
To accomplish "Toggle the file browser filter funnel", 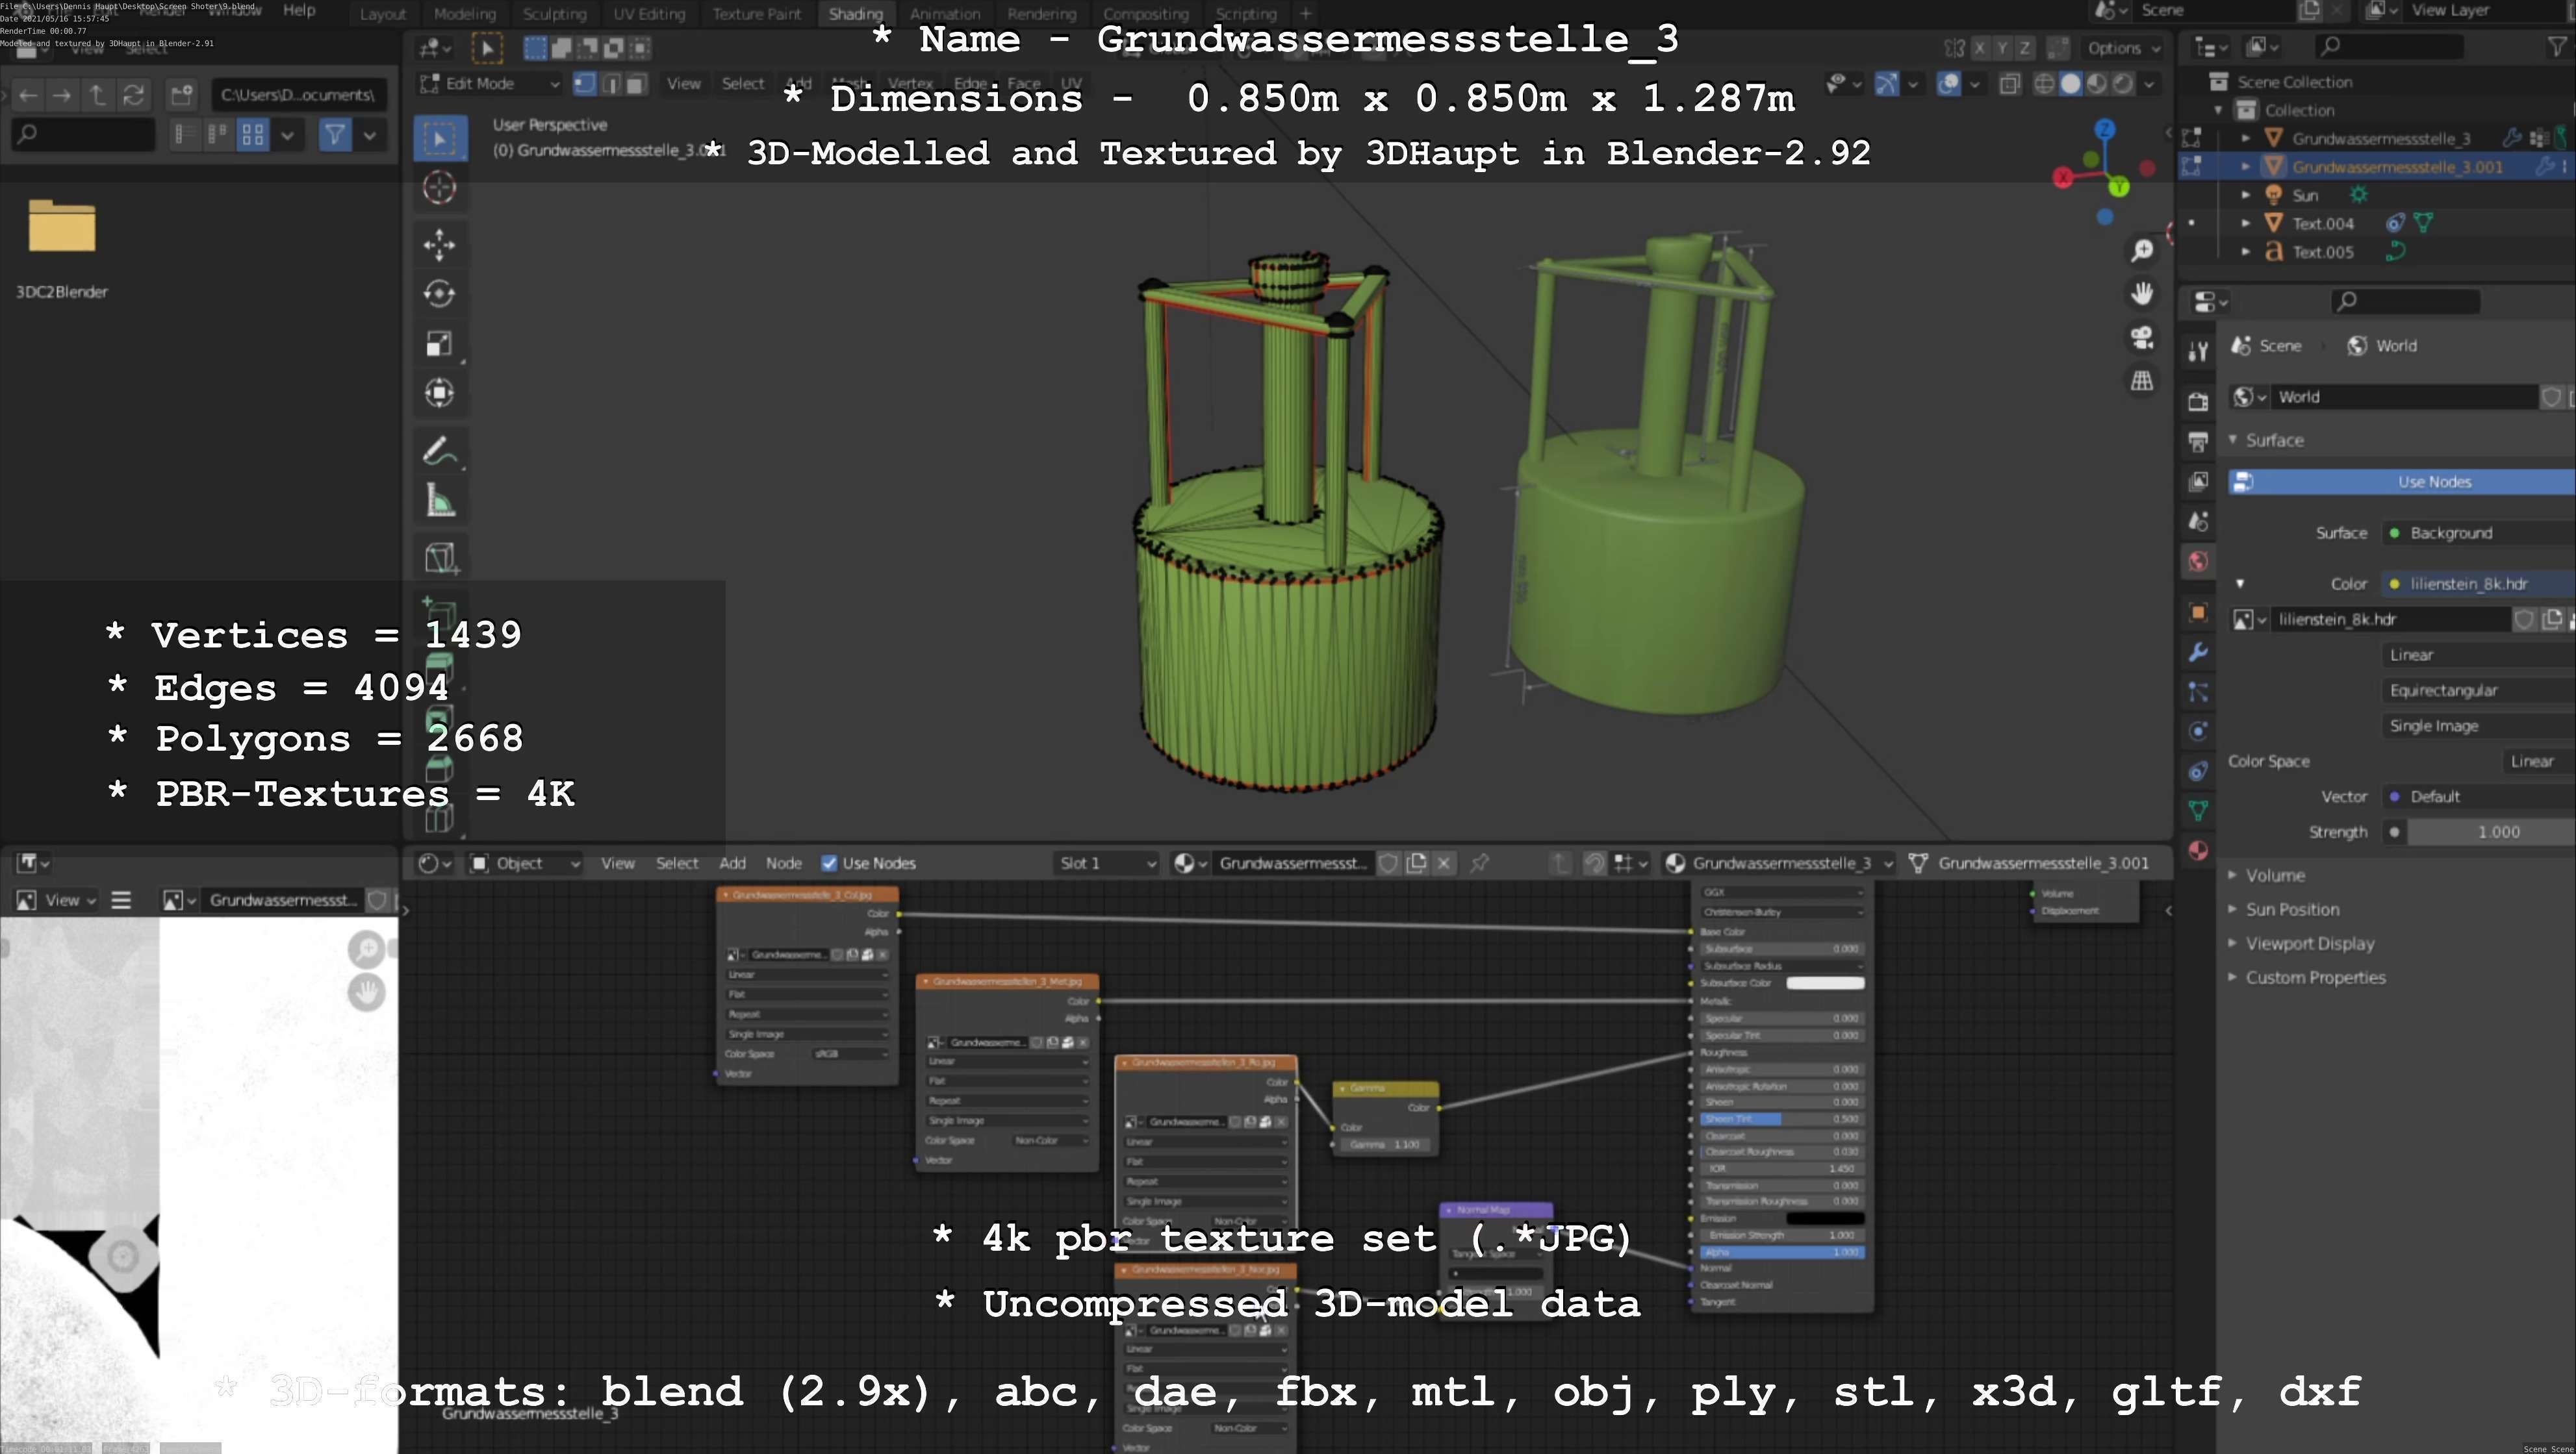I will (x=335, y=134).
